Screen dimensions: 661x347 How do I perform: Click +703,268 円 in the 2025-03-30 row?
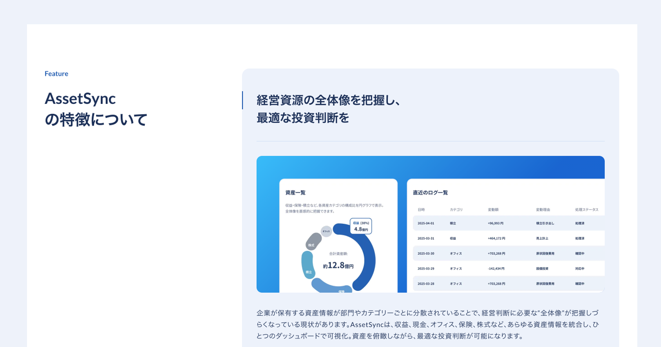(x=496, y=253)
